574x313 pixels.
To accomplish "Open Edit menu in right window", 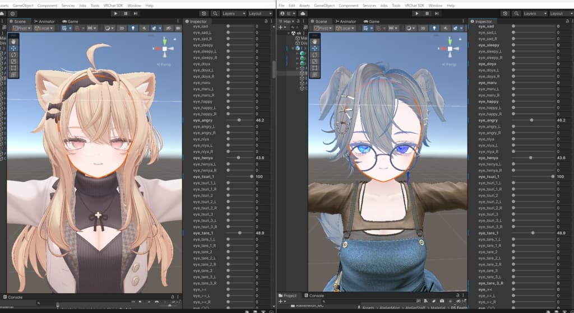I will (291, 6).
